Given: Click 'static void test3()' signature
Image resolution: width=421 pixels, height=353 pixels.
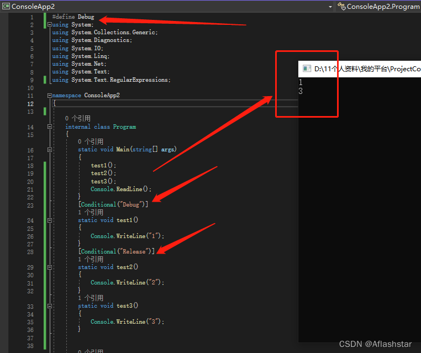Looking at the screenshot, I should tap(108, 305).
